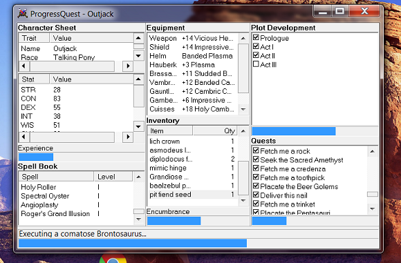Screen dimensions: 401x263
Task: Click the Stat list scroll left arrow
Action: 24,137
